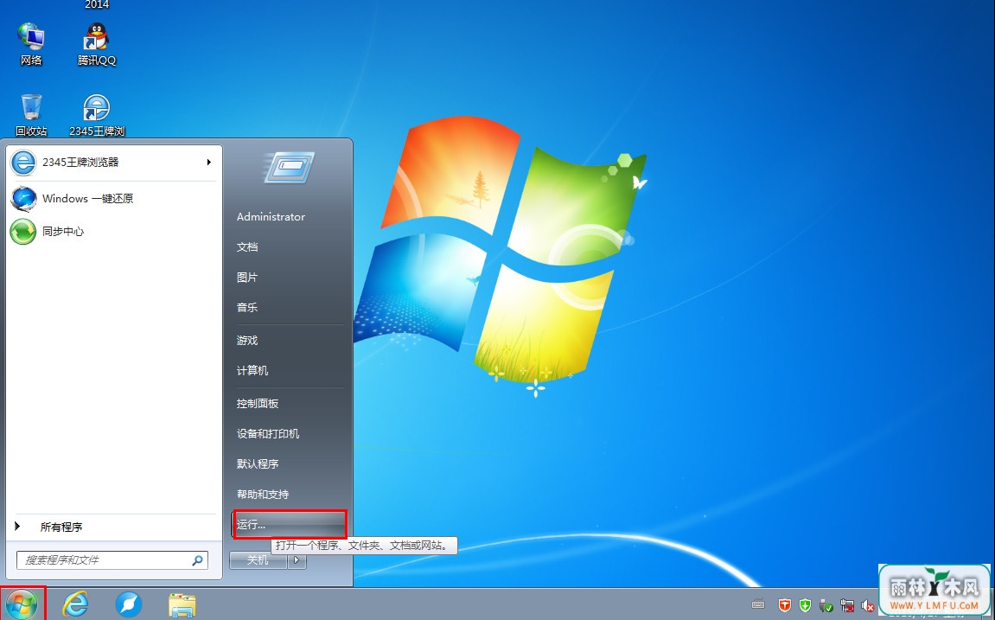Screen dimensions: 995x620
Task: Click the user account picture in Start menu
Action: 289,168
